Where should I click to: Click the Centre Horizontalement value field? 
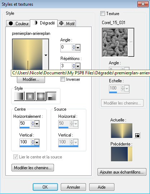coord(25,123)
